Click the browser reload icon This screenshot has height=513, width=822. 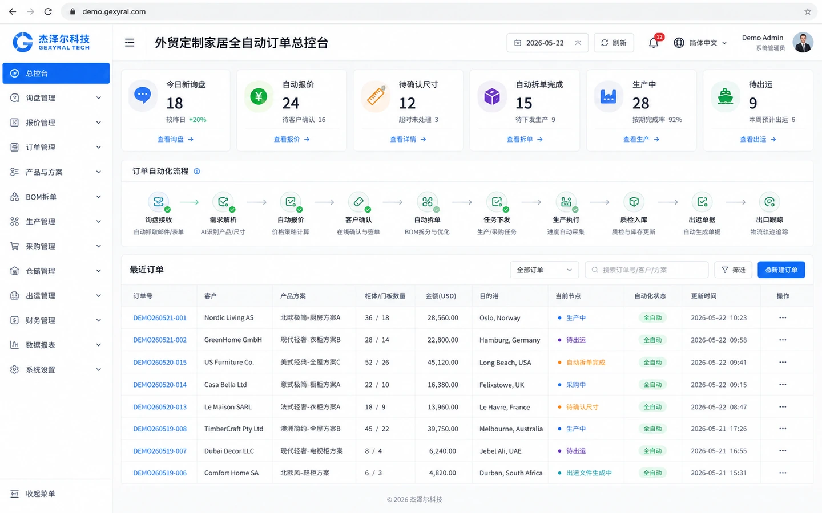coord(48,11)
